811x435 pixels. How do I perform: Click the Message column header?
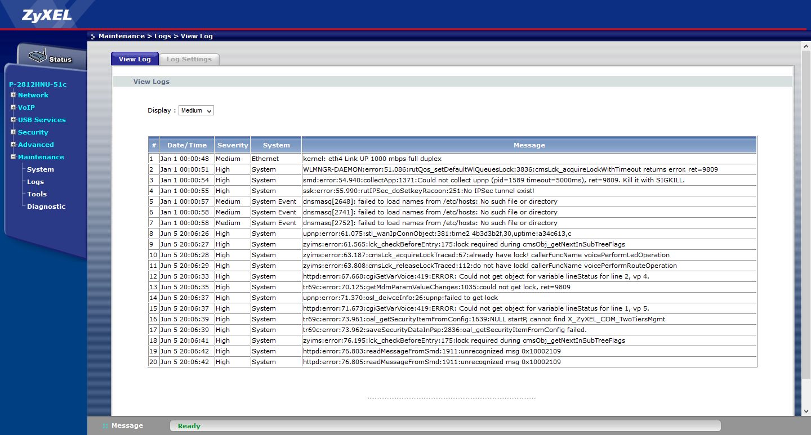point(529,145)
